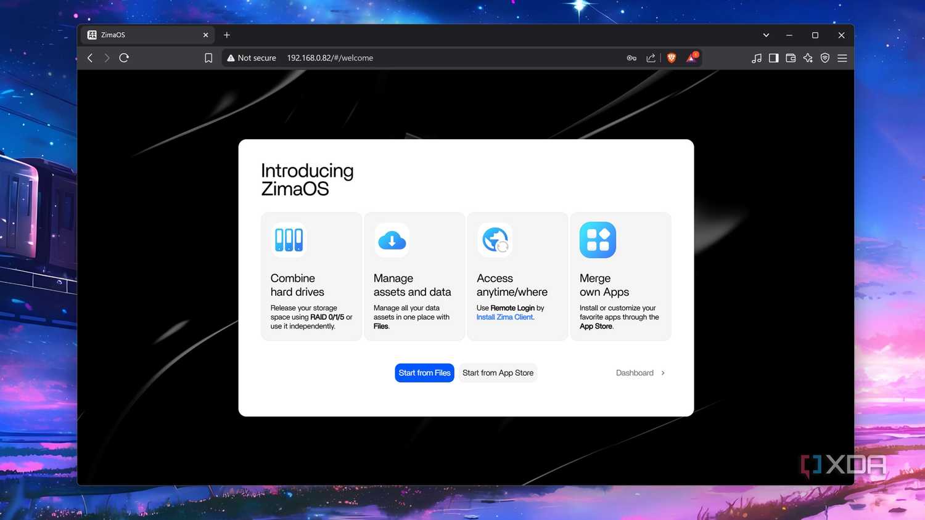This screenshot has width=925, height=520.
Task: Open the browser hamburger menu
Action: (x=842, y=58)
